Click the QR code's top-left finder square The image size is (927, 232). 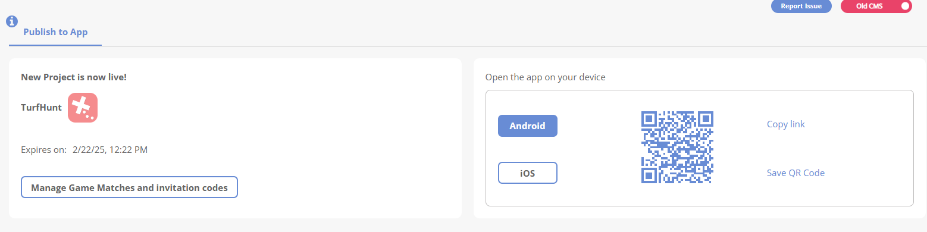649,118
